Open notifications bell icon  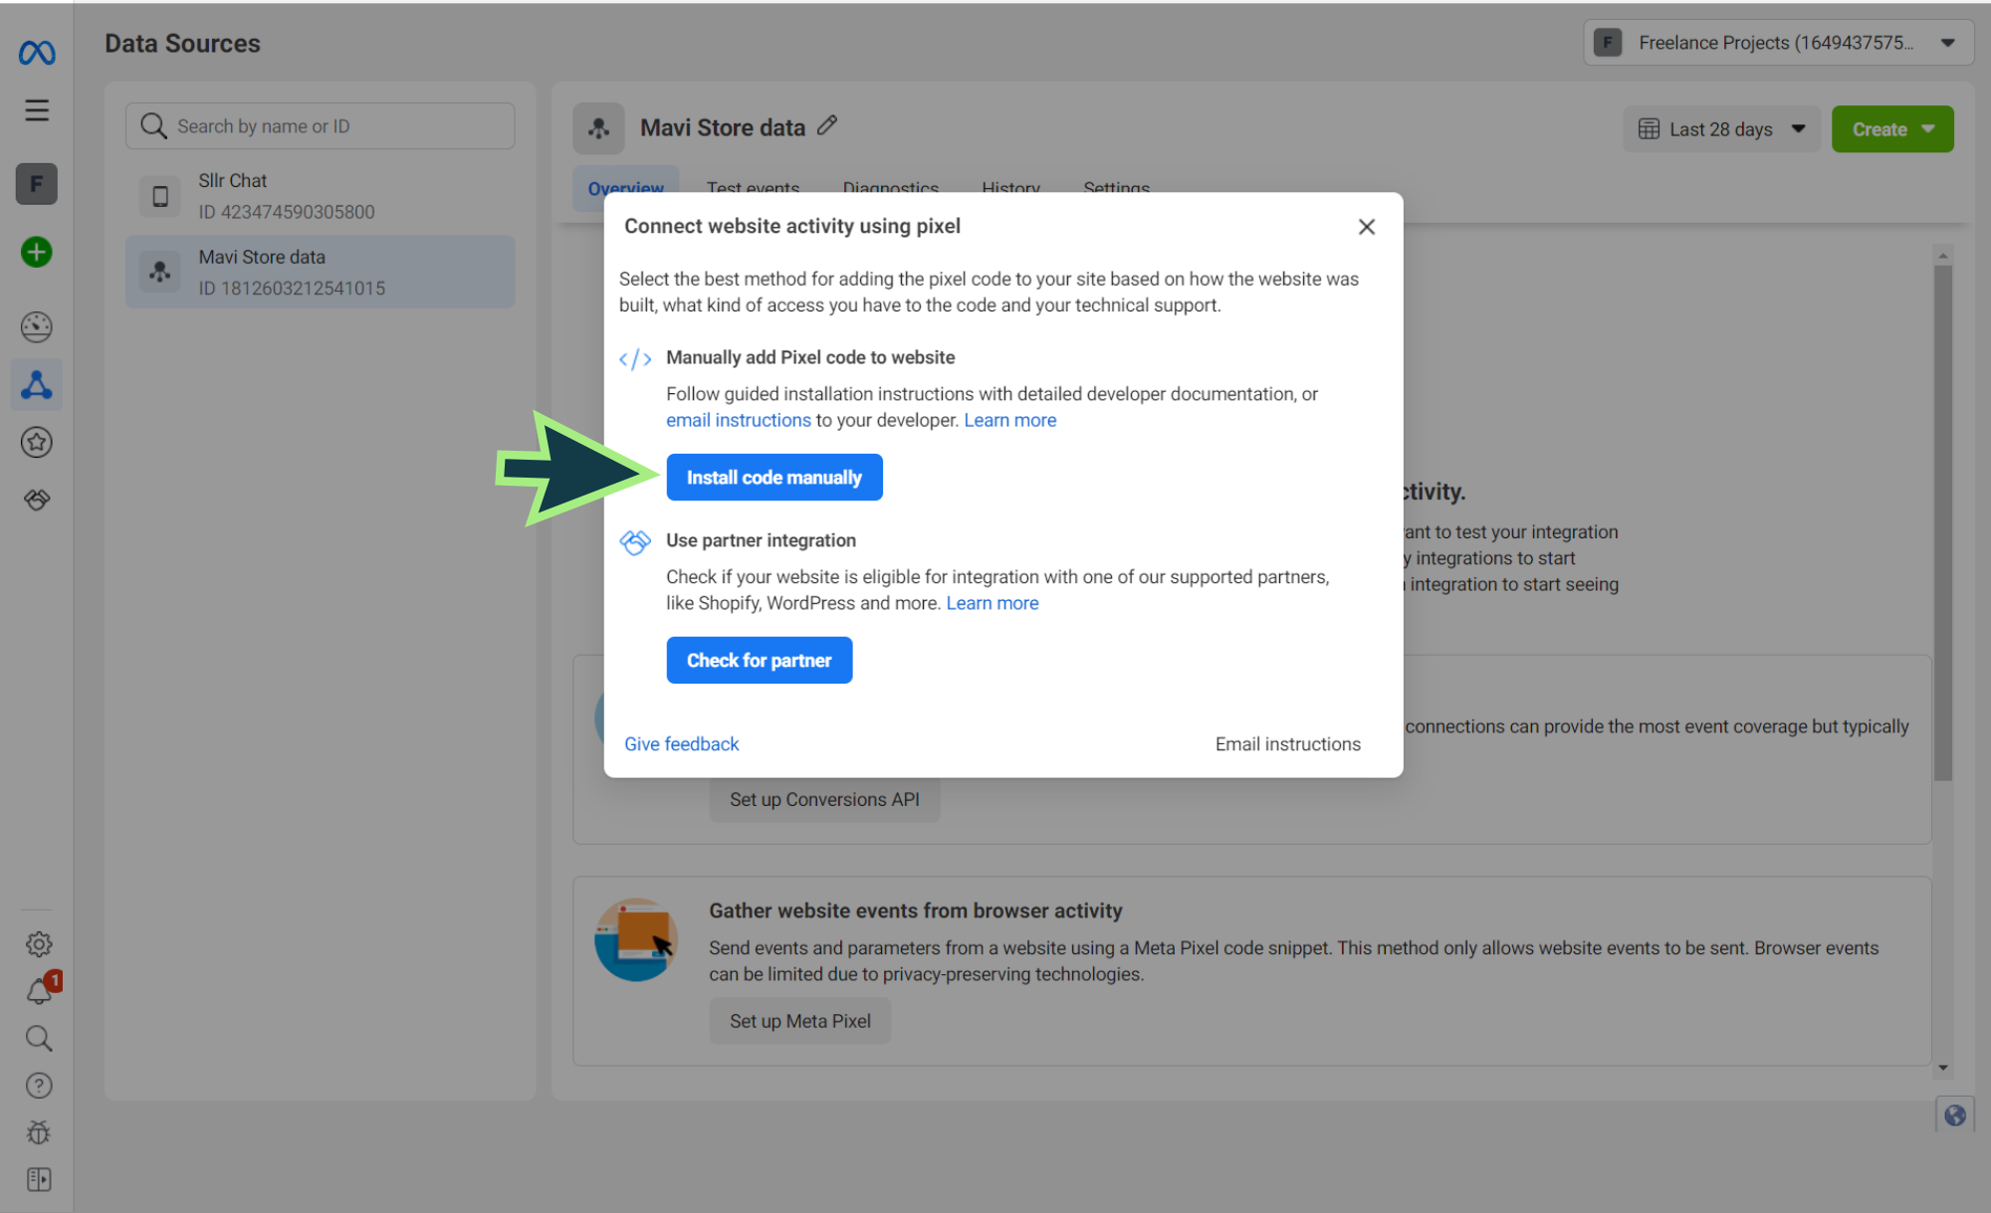coord(39,991)
